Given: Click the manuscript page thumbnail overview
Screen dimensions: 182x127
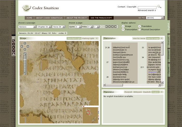Looking at the screenshot, I should pyautogui.click(x=90, y=115).
